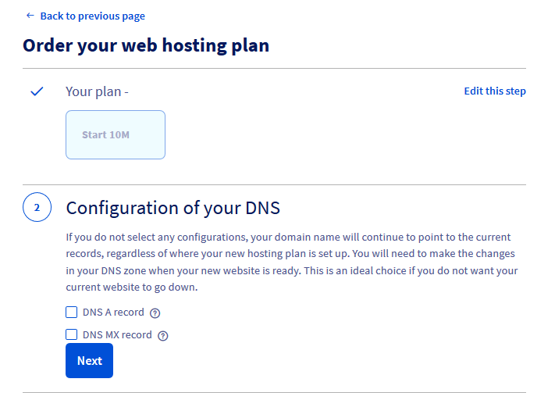Viewport: 555px width, 393px height.
Task: Click the divider line above step 2
Action: click(x=274, y=185)
